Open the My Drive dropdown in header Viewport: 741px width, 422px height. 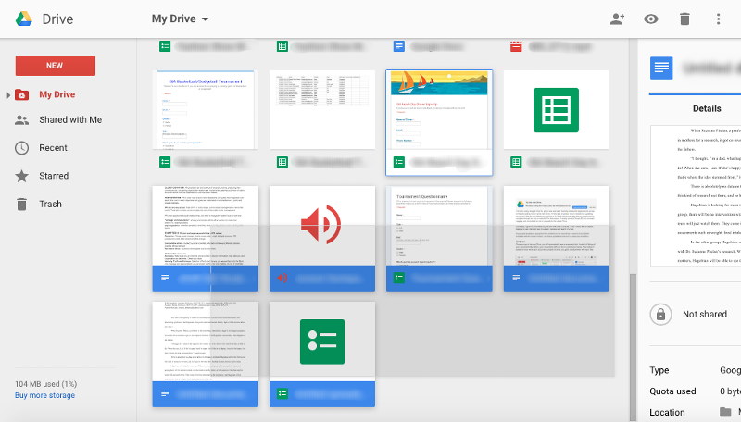point(180,19)
